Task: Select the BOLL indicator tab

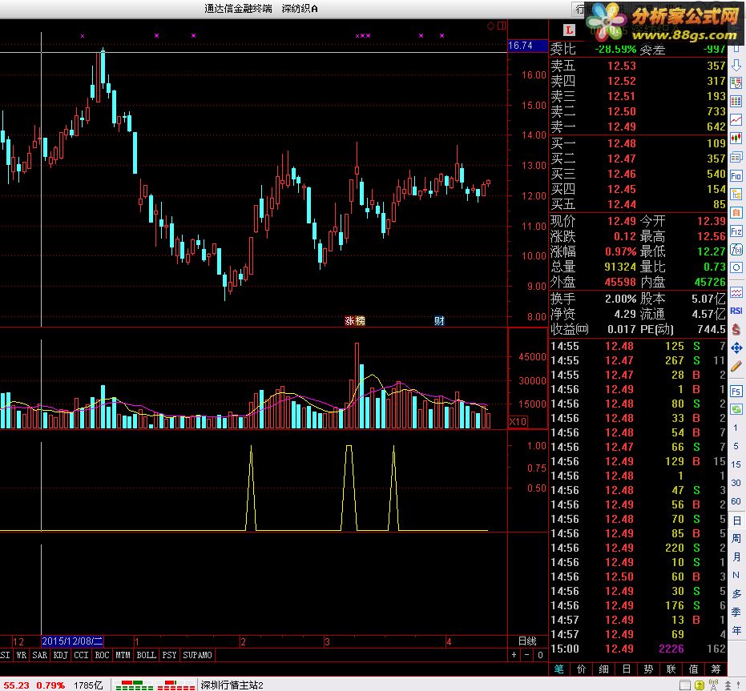Action: [146, 655]
